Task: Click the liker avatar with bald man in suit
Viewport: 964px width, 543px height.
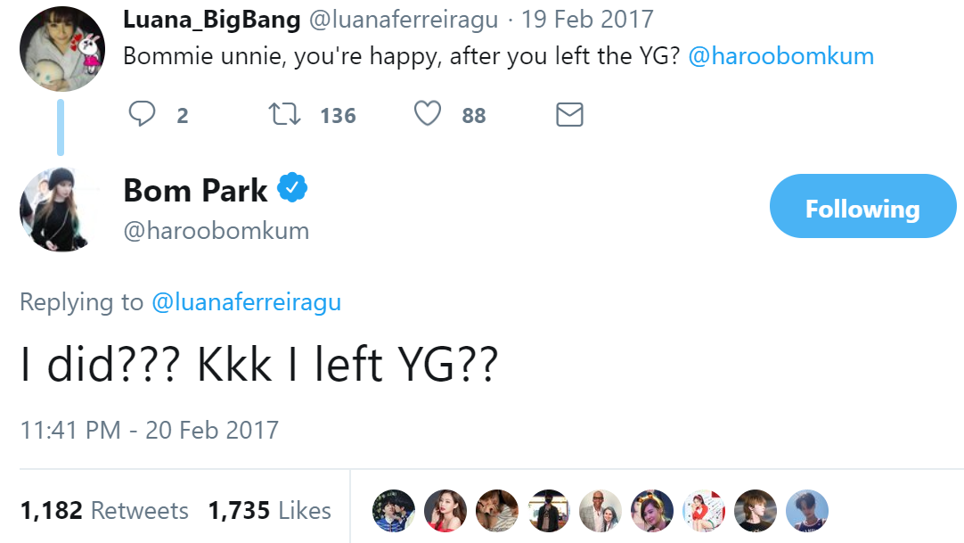Action: click(x=600, y=511)
